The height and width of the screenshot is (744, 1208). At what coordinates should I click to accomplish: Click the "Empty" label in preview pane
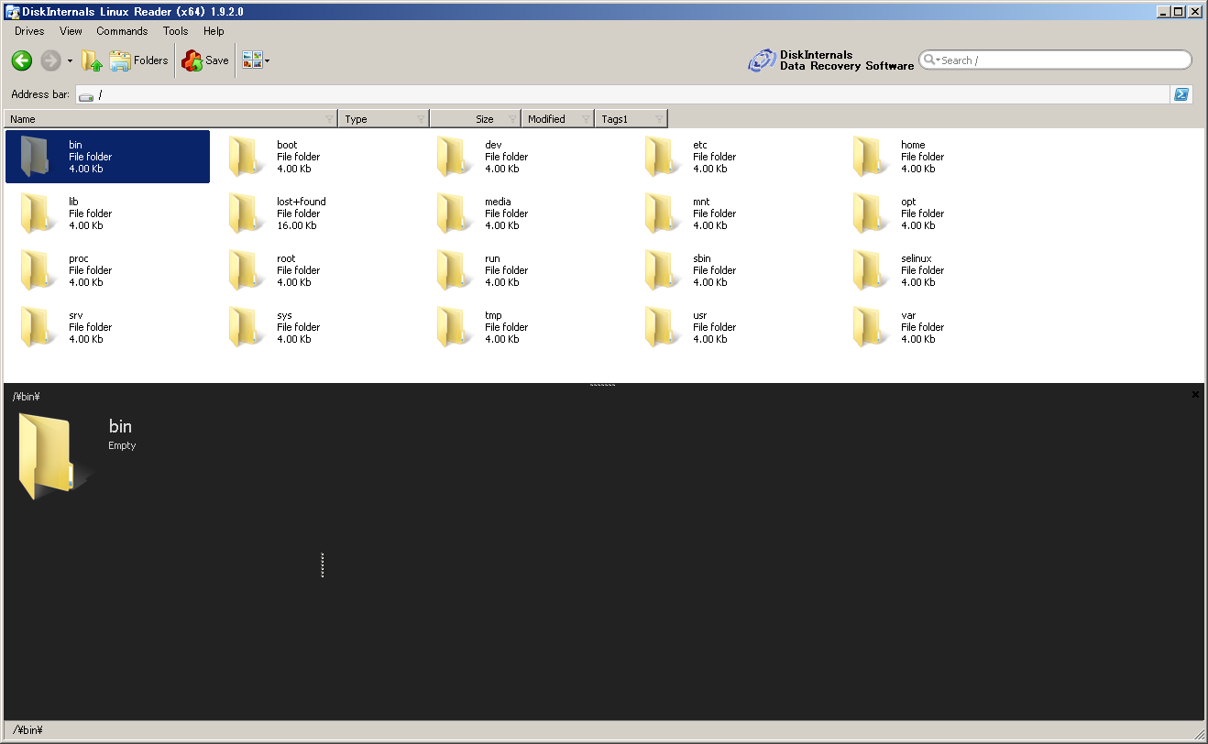(122, 445)
